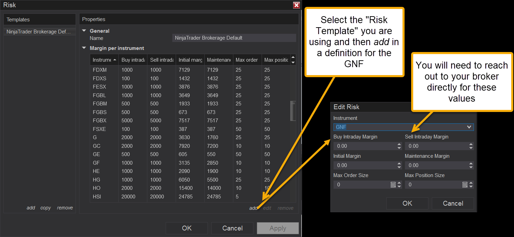This screenshot has width=514, height=237.
Task: Click maintenance value 24785 in HSI row
Action: [x=214, y=197]
